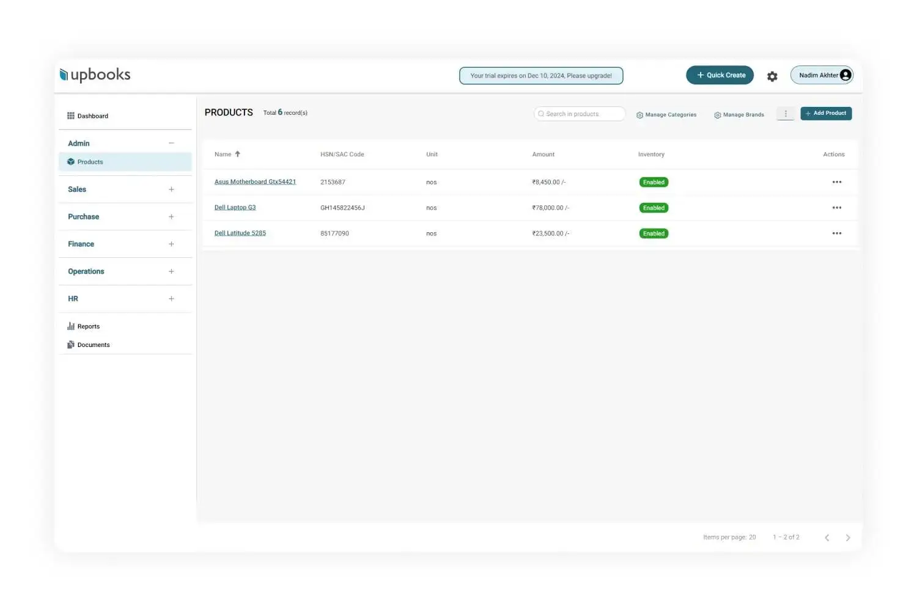Click HSN code GH145822456J

click(342, 208)
